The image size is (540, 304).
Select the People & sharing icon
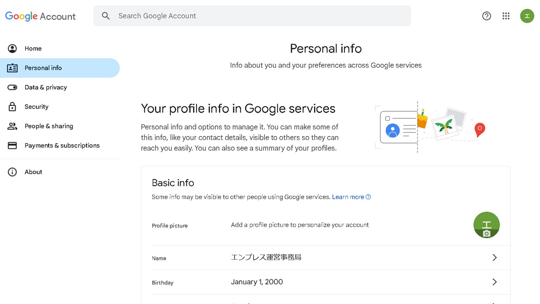12,126
